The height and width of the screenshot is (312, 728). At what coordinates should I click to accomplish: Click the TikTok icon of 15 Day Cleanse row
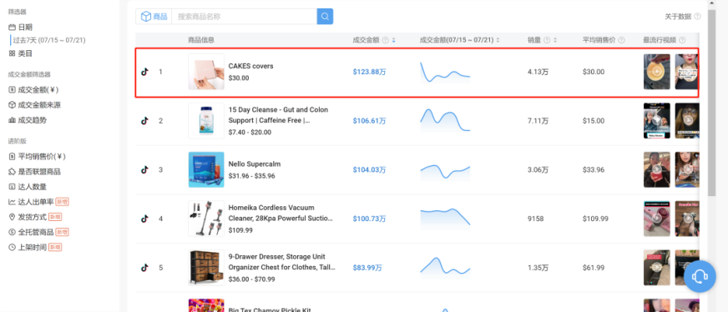pos(144,121)
